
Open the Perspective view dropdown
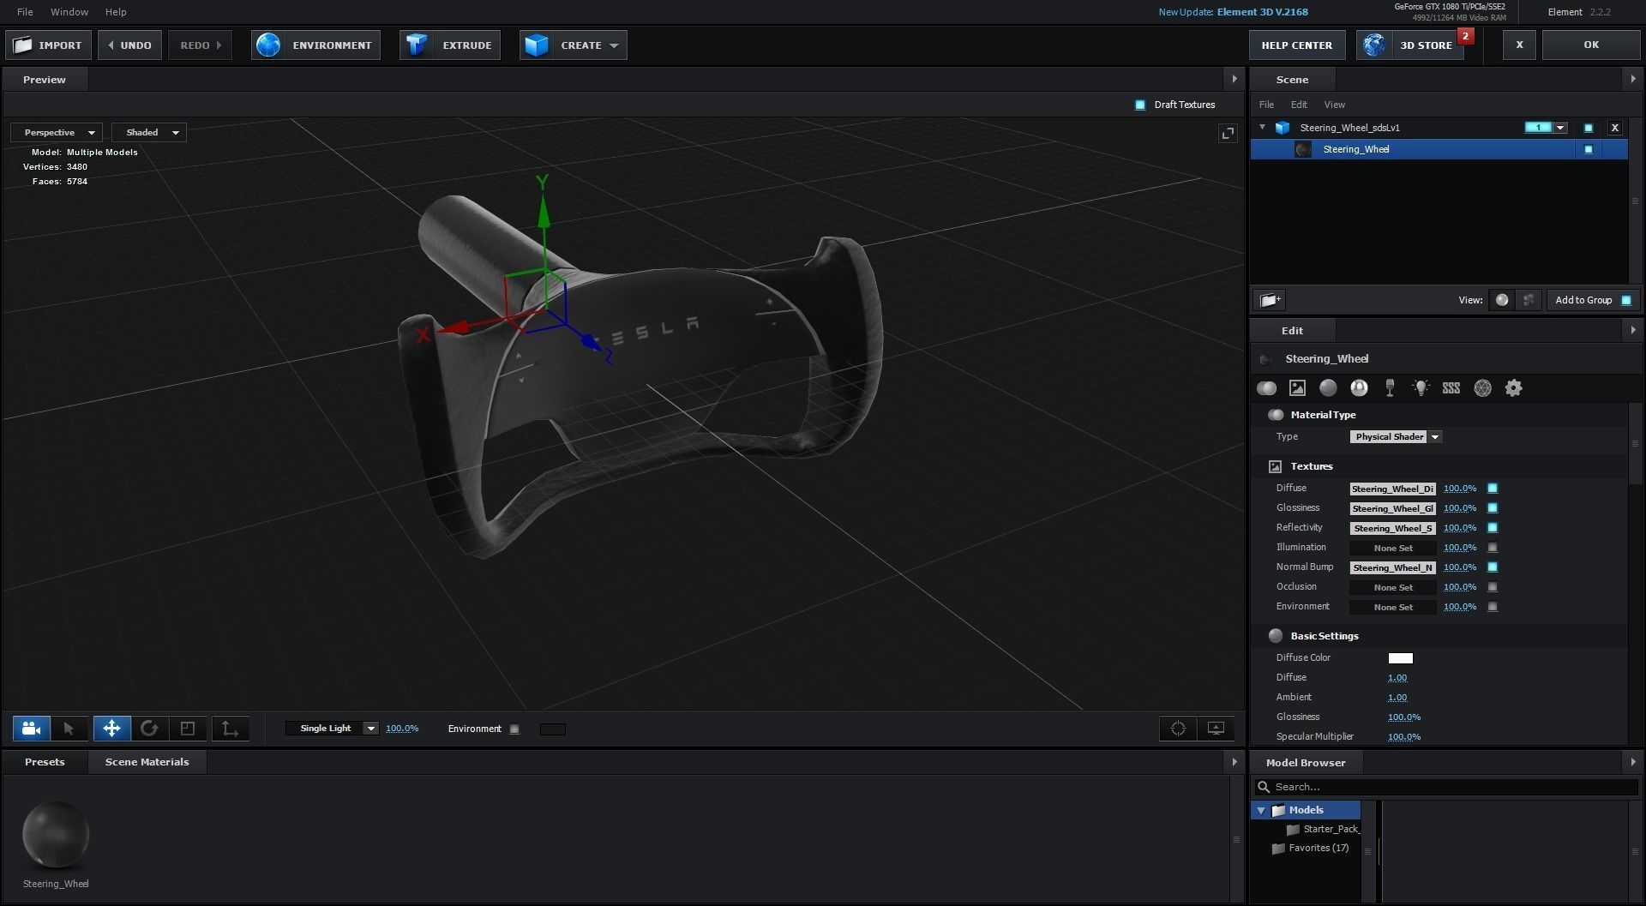[57, 133]
